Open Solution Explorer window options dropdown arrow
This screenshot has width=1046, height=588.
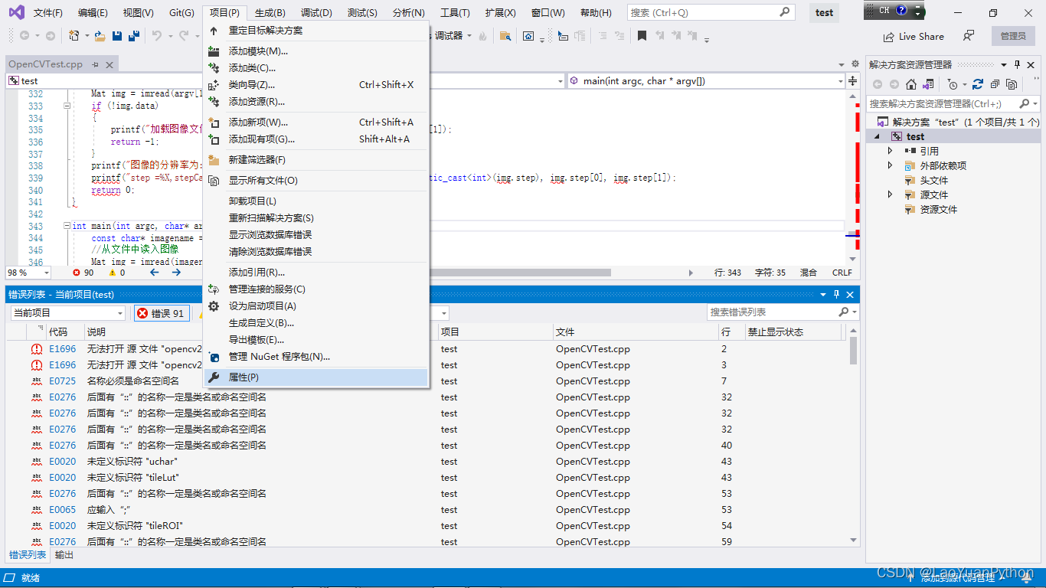tap(1004, 64)
